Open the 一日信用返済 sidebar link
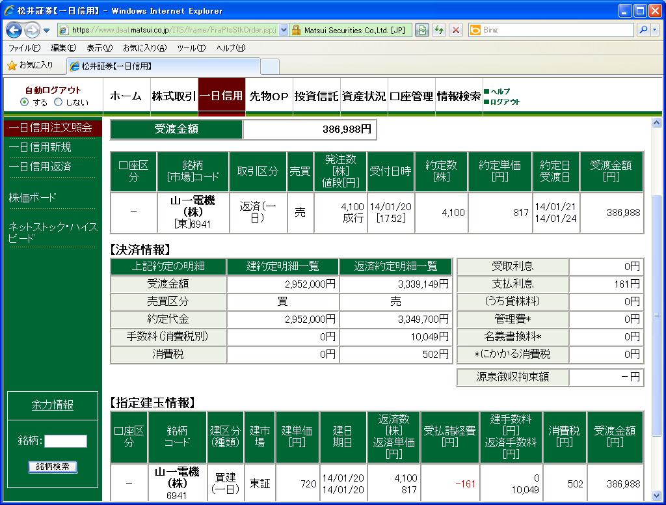Image resolution: width=666 pixels, height=505 pixels. [x=40, y=167]
